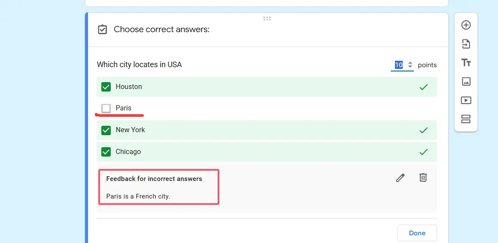Uncheck the Houston checkbox
The image size is (498, 243).
[106, 87]
